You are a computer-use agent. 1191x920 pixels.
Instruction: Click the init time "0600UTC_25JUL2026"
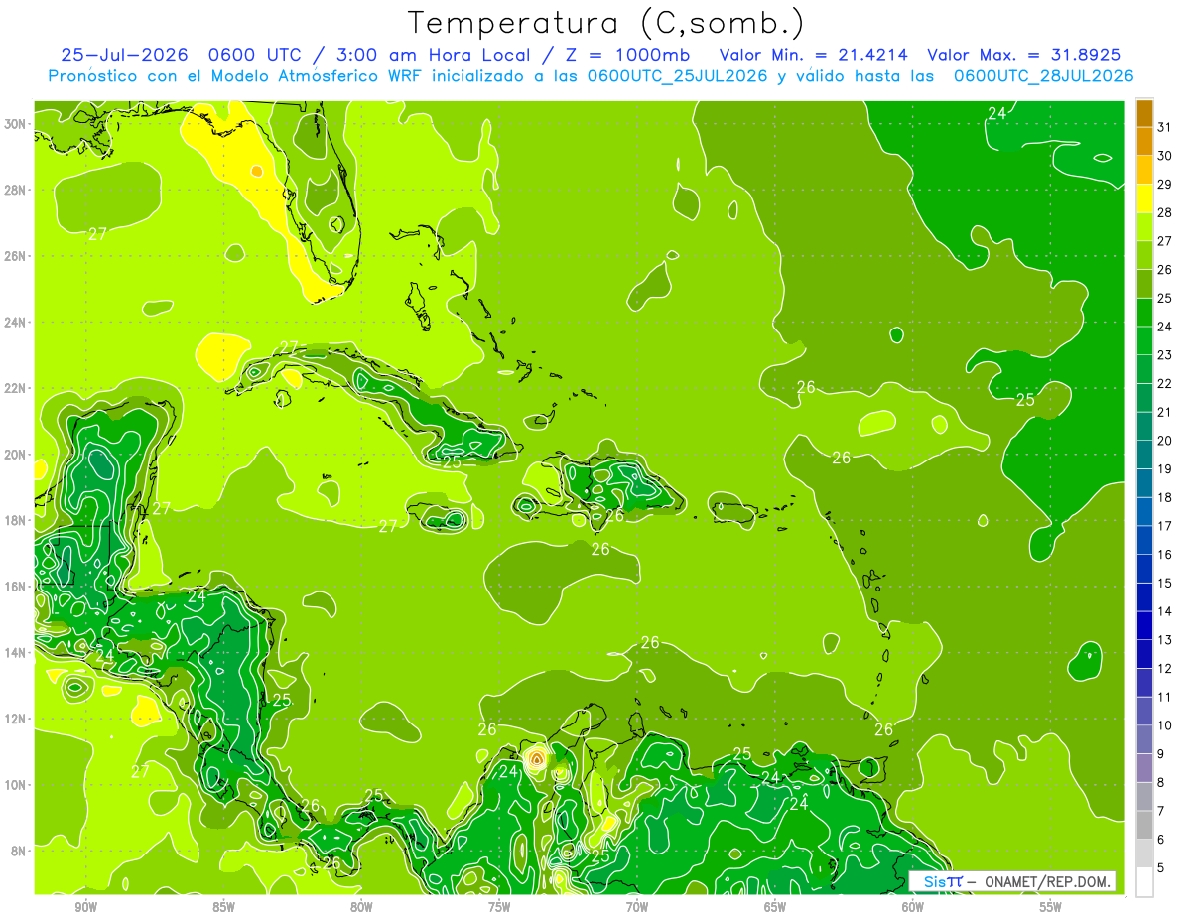(x=678, y=76)
